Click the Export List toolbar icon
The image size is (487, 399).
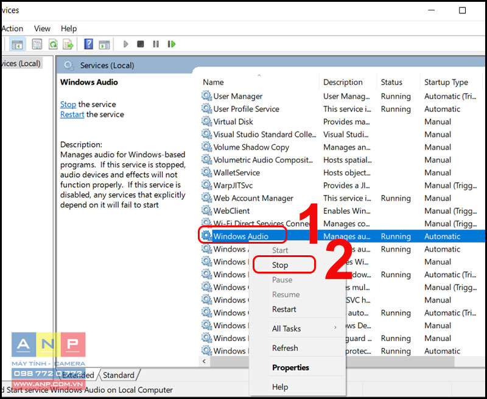(x=68, y=44)
